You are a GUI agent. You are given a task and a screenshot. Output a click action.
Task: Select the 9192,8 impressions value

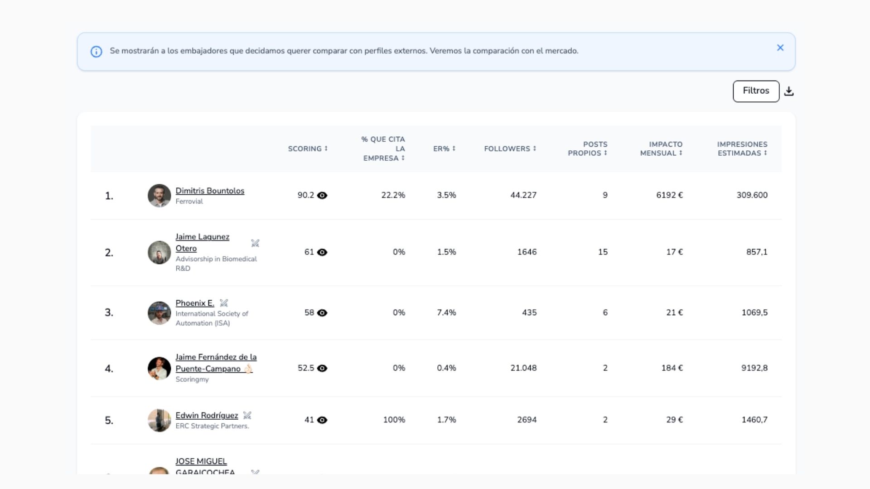coord(754,368)
